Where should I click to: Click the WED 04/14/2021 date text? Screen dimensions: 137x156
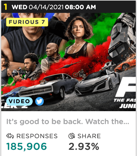click(x=37, y=7)
